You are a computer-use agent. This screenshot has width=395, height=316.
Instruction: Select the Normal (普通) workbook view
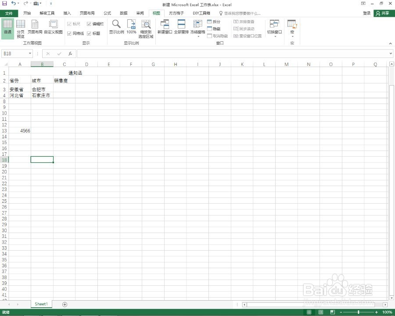click(x=7, y=29)
